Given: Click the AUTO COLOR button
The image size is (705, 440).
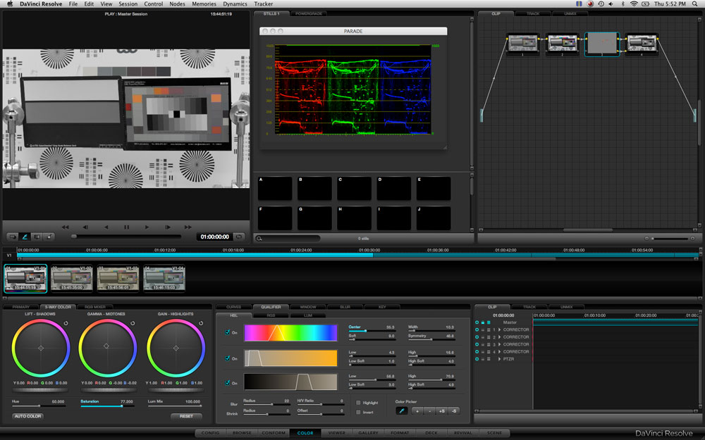Looking at the screenshot, I should (28, 416).
